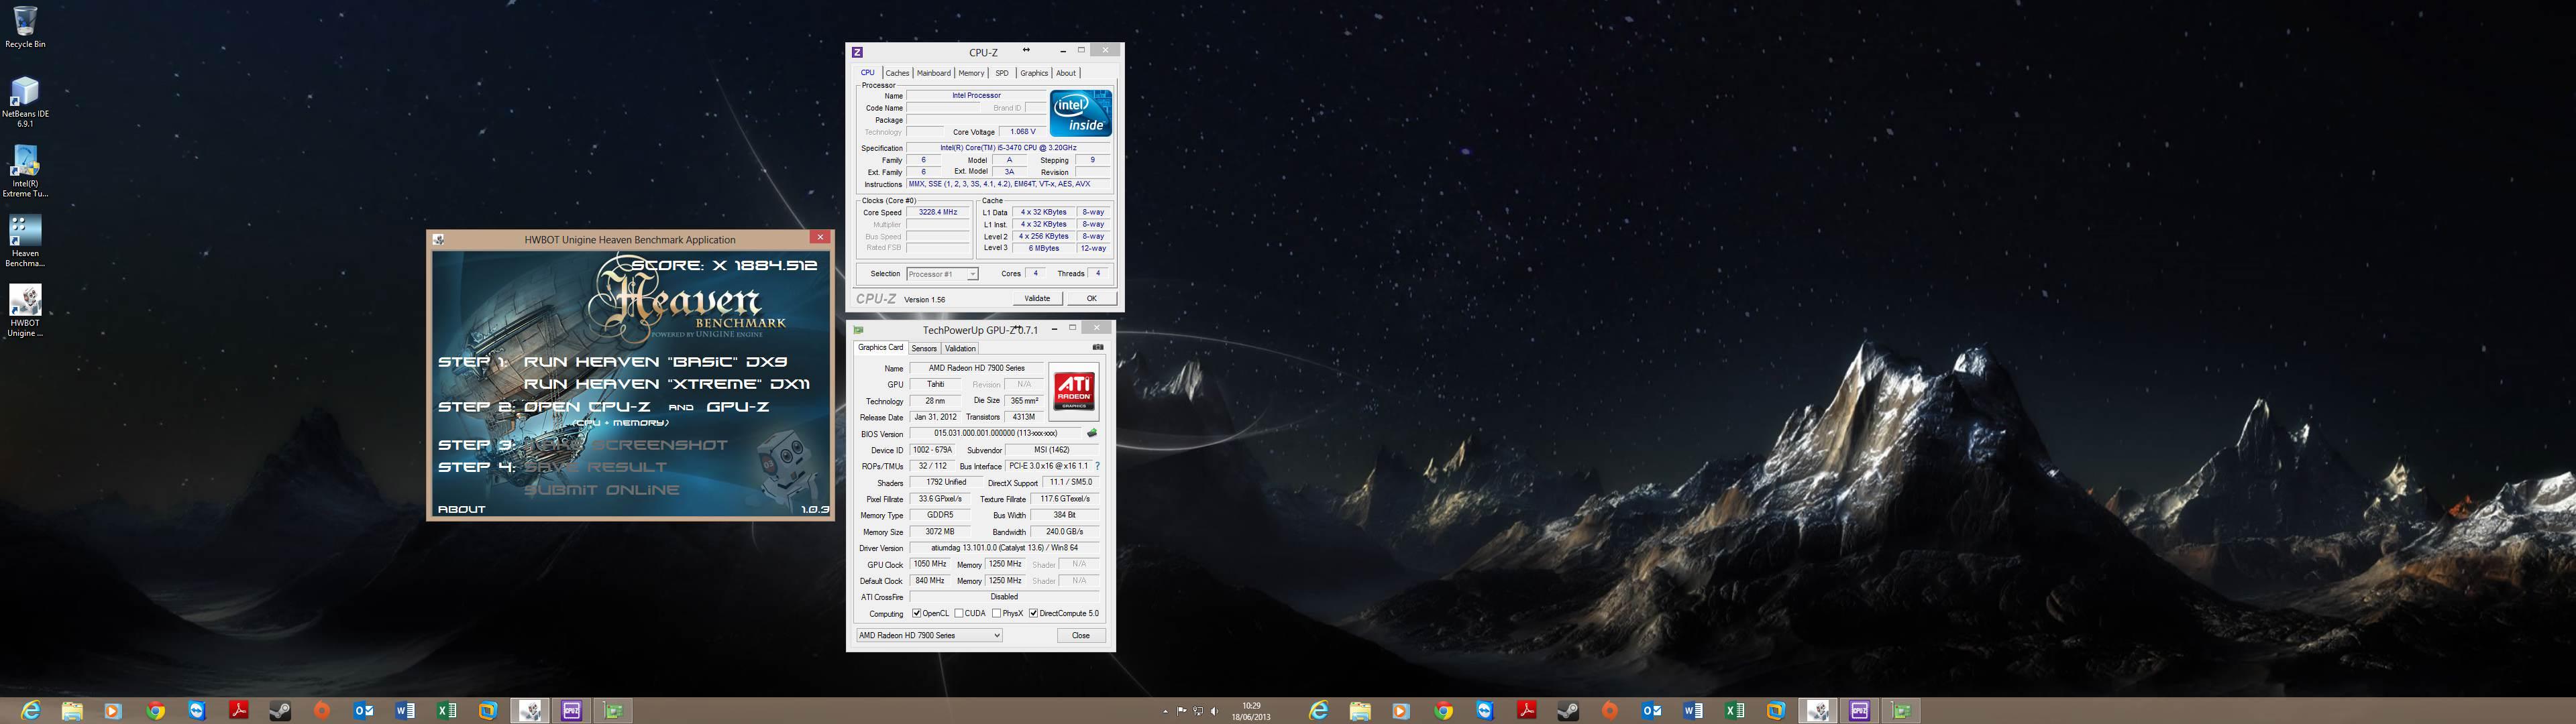The height and width of the screenshot is (724, 2576).
Task: Switch to GPU-Z on the second-monitor taskbar
Action: click(x=1901, y=711)
